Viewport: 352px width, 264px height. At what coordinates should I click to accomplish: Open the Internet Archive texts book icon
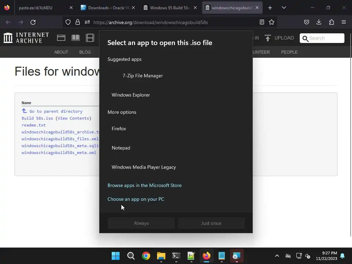point(76,38)
